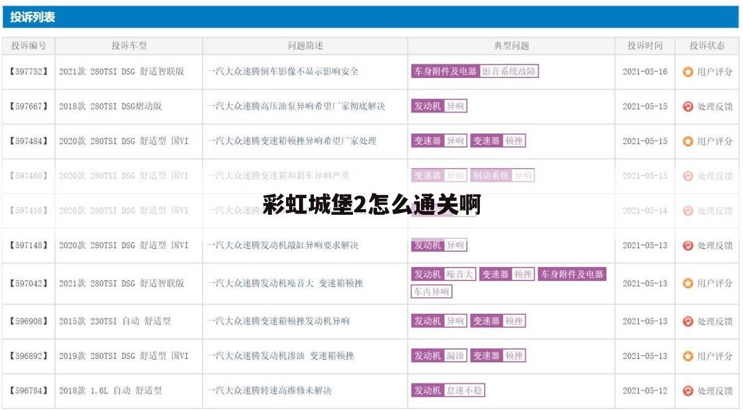The image size is (743, 411).
Task: Click the 制动系统 异响 tag in row 597460
Action: coord(502,176)
